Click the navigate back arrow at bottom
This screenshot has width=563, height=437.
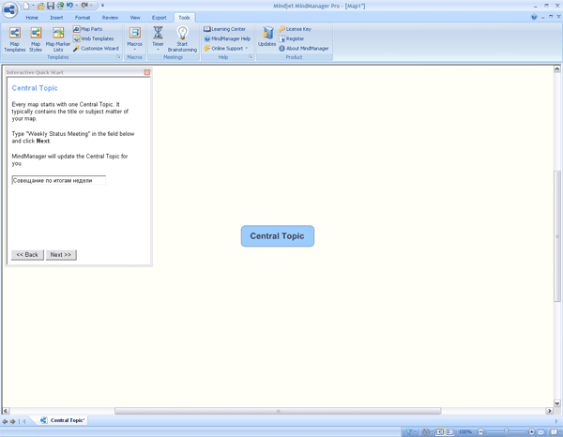(x=5, y=421)
